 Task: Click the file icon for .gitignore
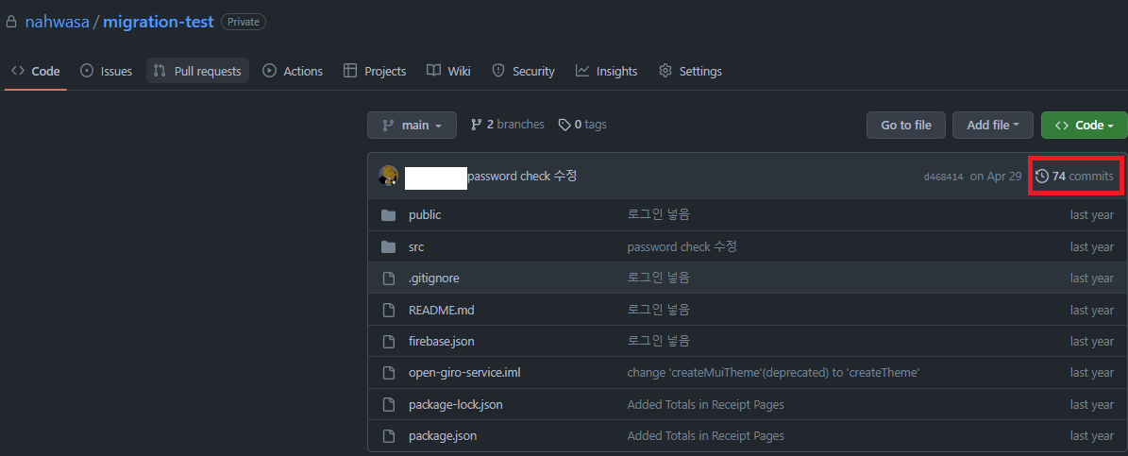(389, 279)
